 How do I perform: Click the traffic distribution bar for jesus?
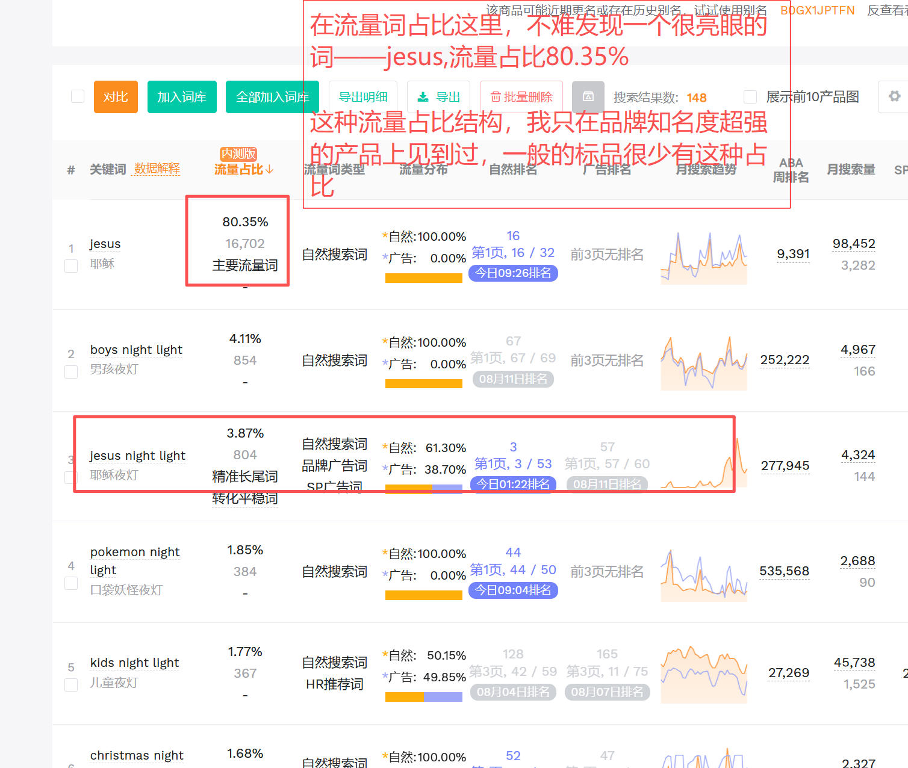[424, 278]
